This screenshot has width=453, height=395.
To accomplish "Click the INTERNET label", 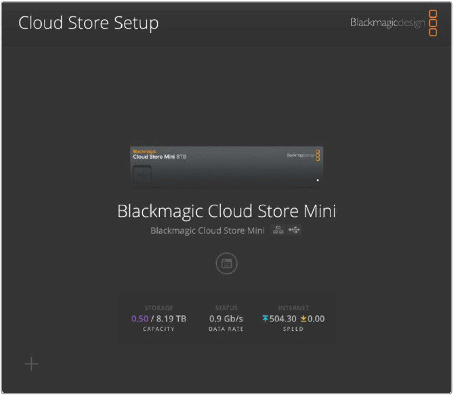I will (293, 308).
